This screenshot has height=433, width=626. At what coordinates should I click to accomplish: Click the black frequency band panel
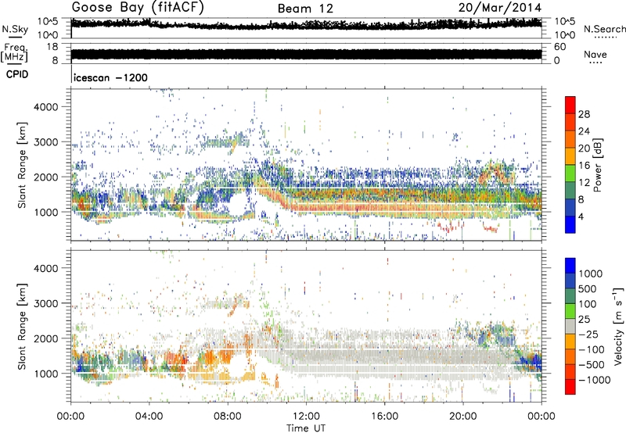pos(306,55)
